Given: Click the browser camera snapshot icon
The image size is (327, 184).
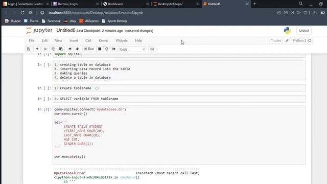Looking at the screenshot, I should 286,13.
